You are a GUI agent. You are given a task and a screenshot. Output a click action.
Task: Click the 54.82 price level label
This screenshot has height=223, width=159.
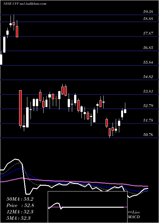[x=148, y=77]
